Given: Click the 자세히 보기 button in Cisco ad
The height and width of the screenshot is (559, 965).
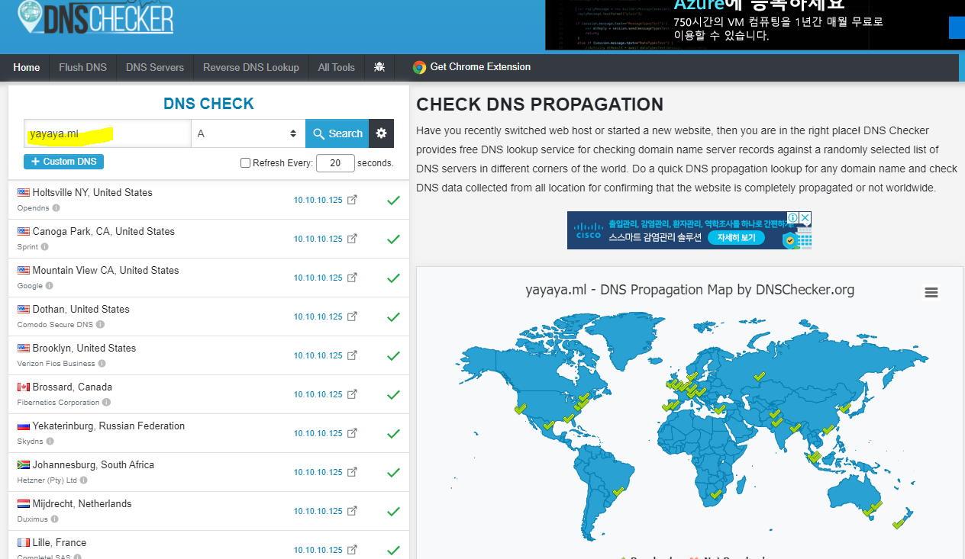Looking at the screenshot, I should (737, 238).
